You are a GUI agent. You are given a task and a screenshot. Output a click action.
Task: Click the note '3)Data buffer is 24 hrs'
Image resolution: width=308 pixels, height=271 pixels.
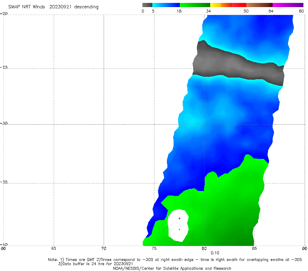(95, 264)
